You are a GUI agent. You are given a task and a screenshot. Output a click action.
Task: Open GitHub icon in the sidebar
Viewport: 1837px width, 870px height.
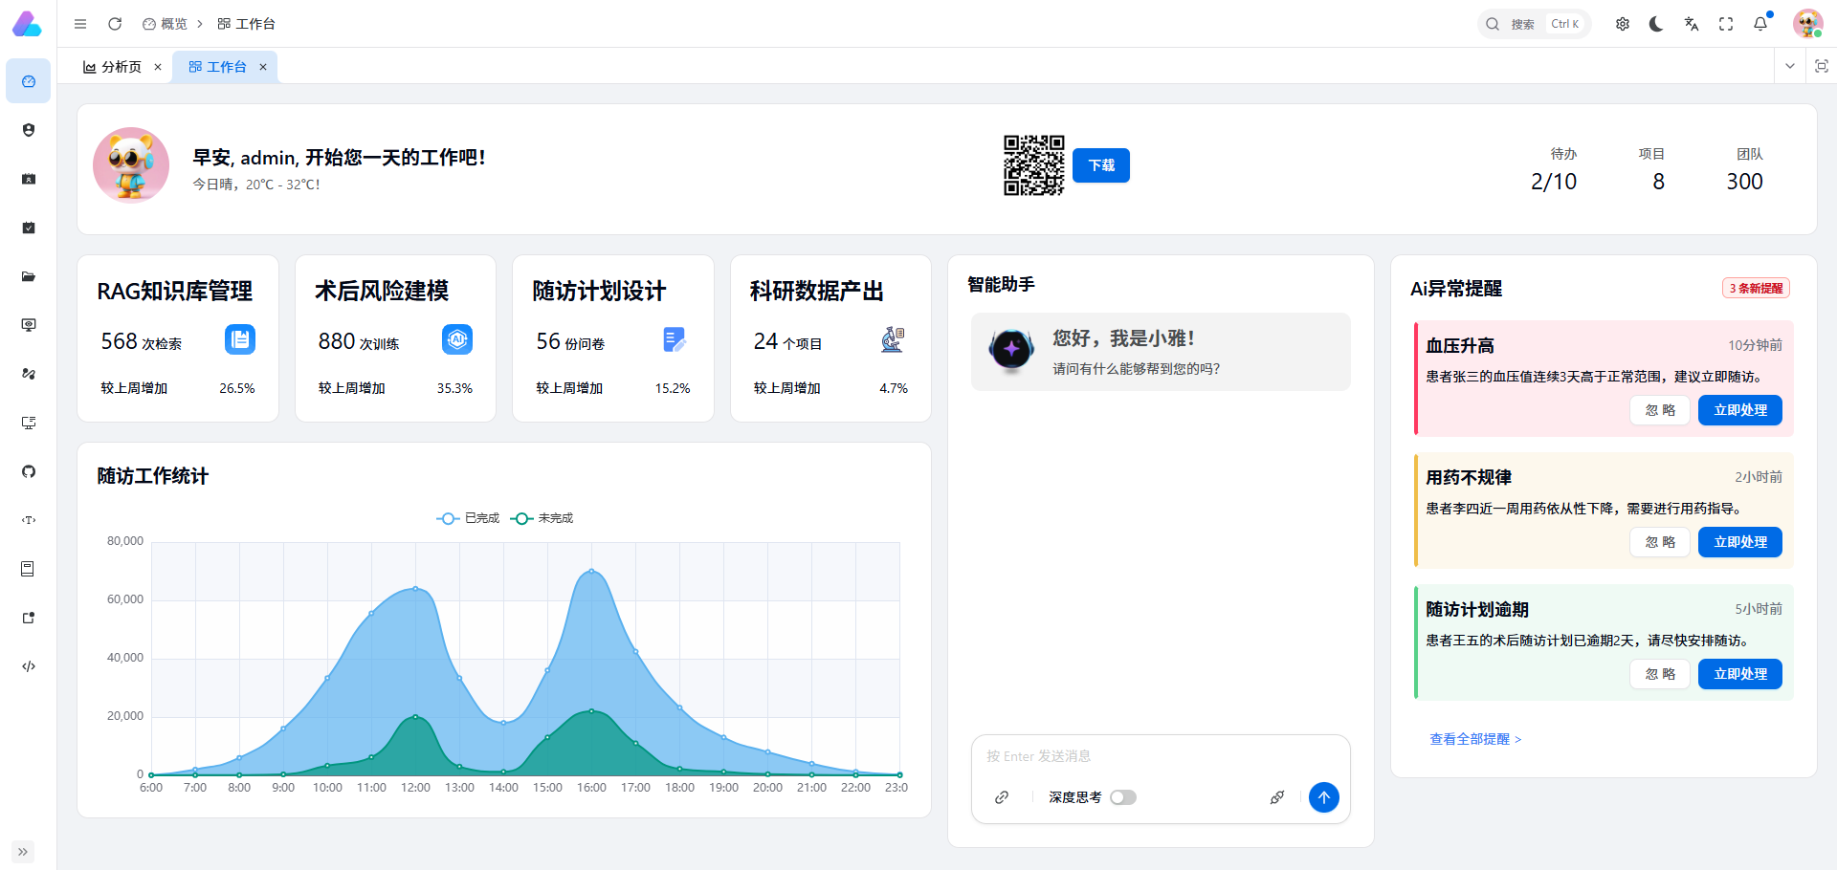click(29, 471)
